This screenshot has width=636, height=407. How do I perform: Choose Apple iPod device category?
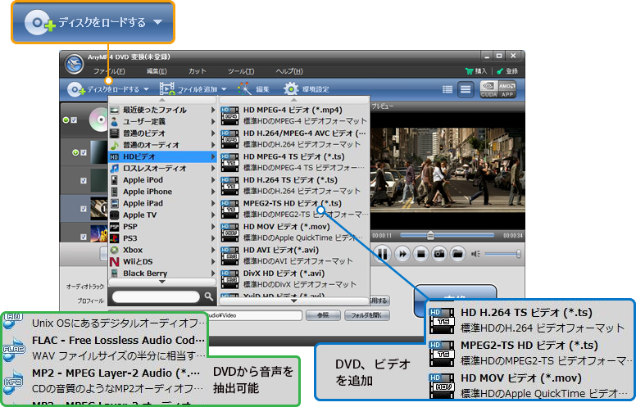click(x=162, y=180)
